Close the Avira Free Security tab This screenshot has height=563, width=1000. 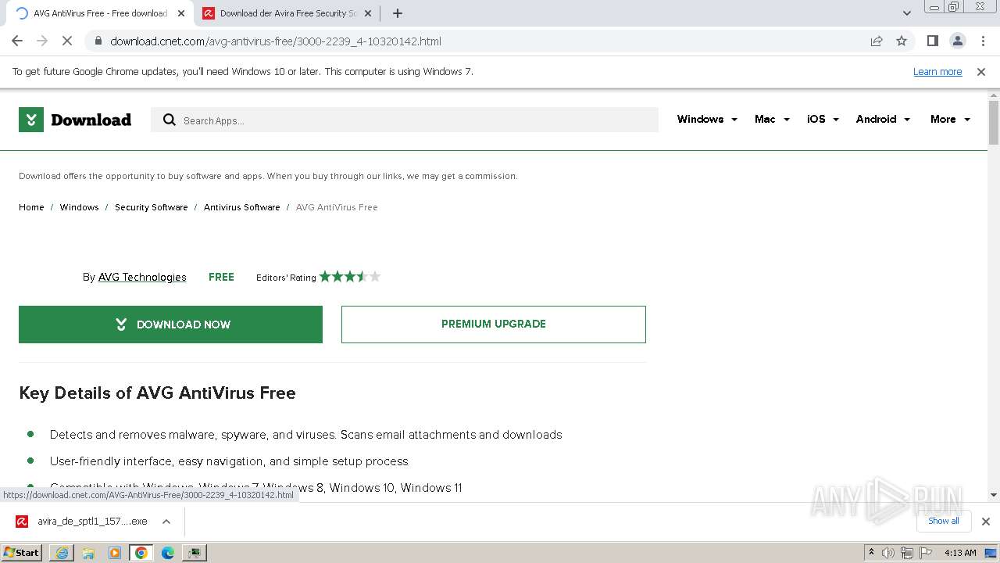click(368, 13)
